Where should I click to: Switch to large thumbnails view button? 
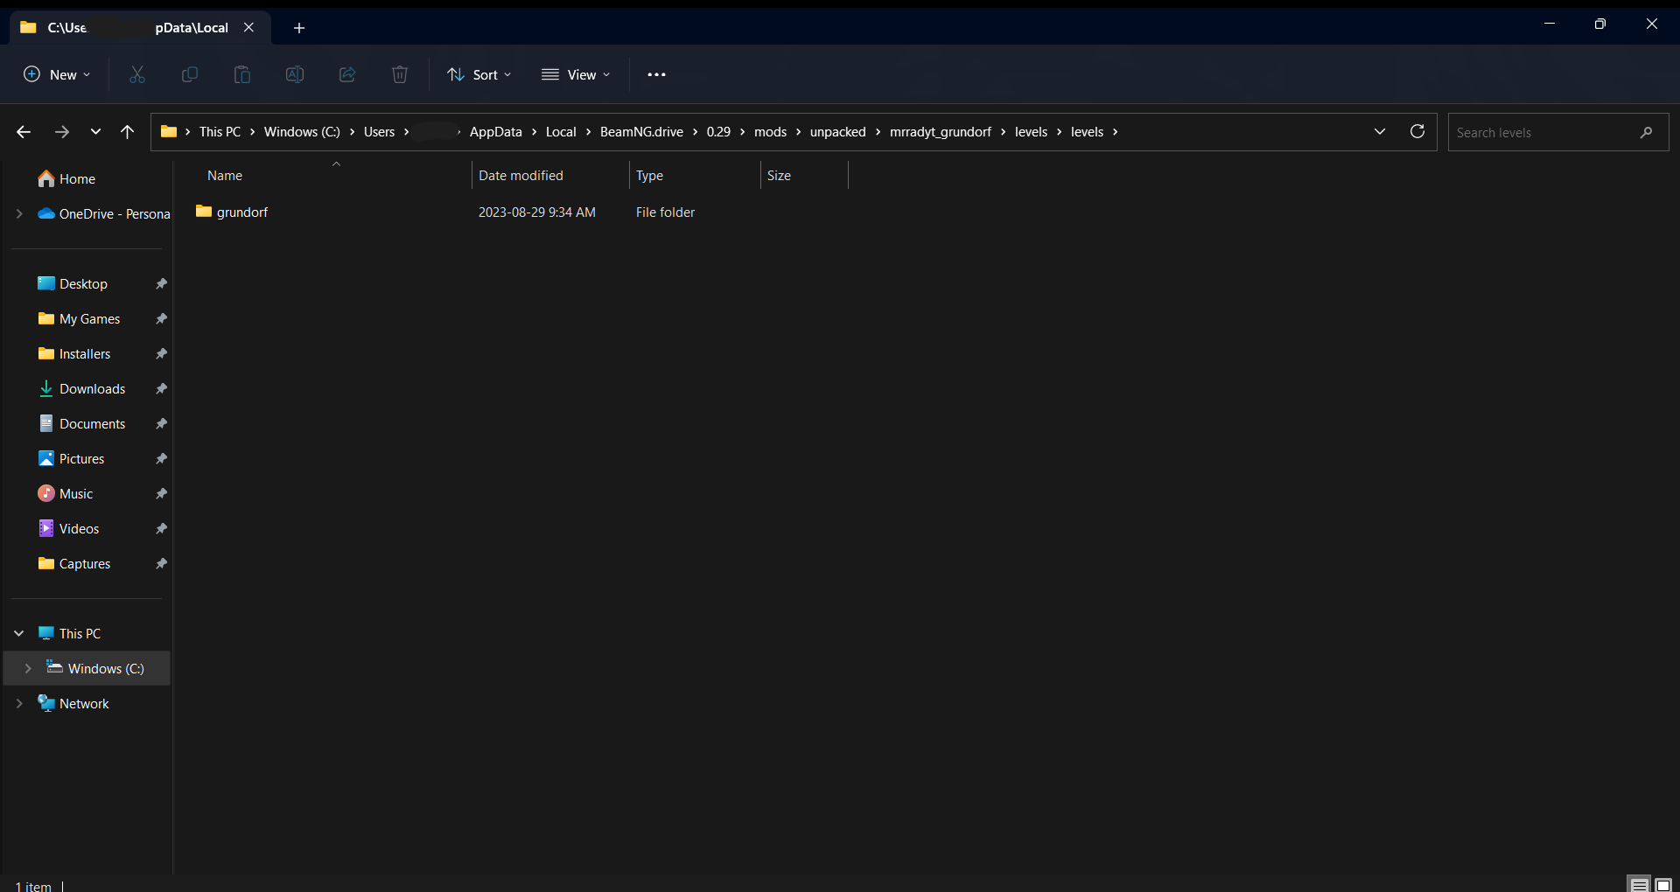(x=1663, y=884)
